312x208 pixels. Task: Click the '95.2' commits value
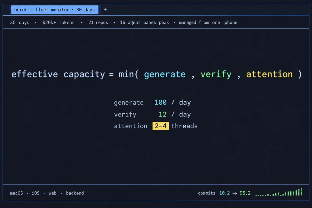coord(245,193)
